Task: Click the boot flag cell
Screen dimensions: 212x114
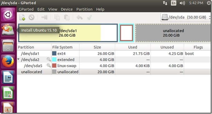Action: tap(190, 54)
